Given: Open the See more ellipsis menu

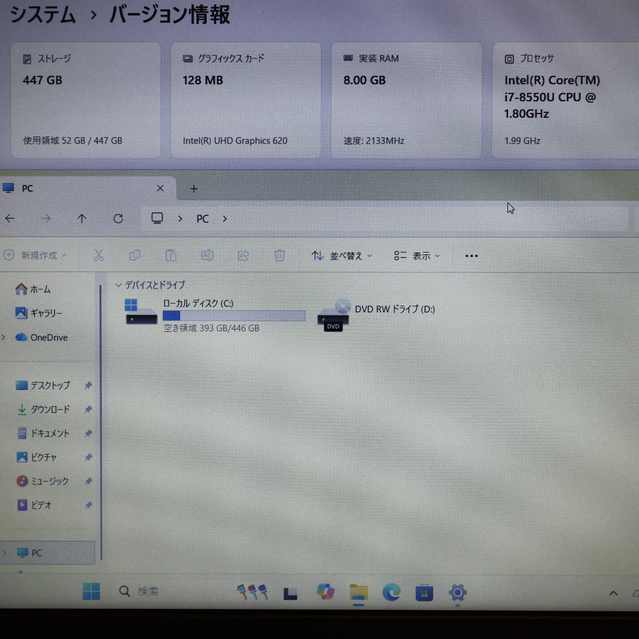Looking at the screenshot, I should [472, 255].
